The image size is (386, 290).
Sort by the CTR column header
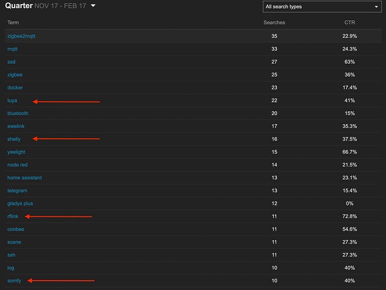(x=349, y=23)
